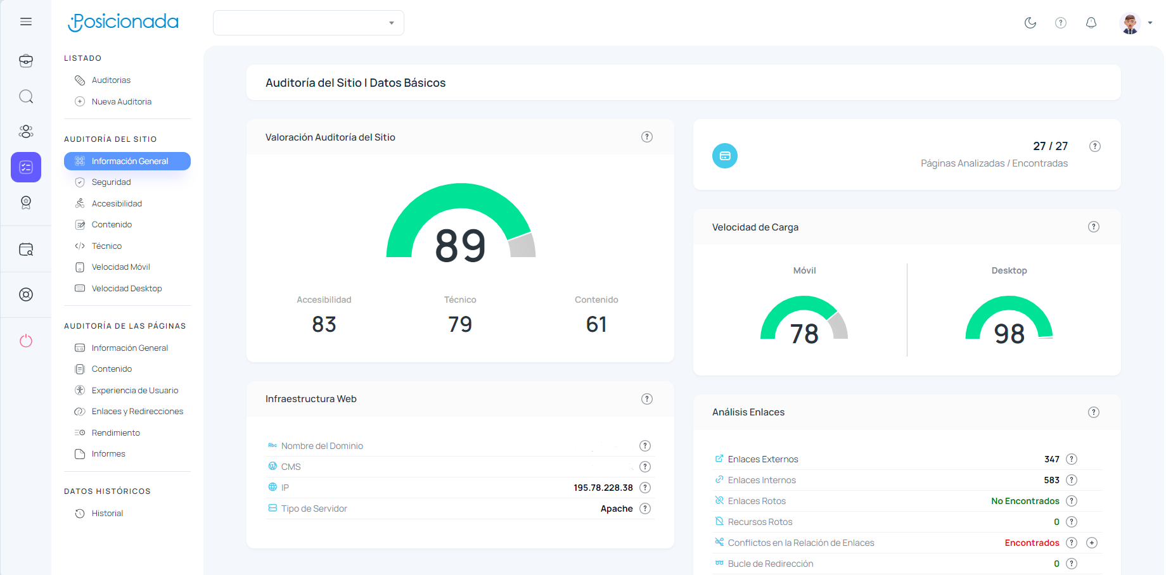Click the Posicionada logo
Image resolution: width=1166 pixels, height=575 pixels.
point(123,22)
